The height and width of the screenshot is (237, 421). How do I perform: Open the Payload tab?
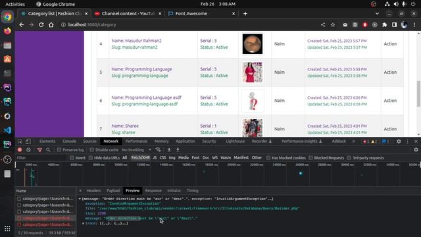point(113,190)
